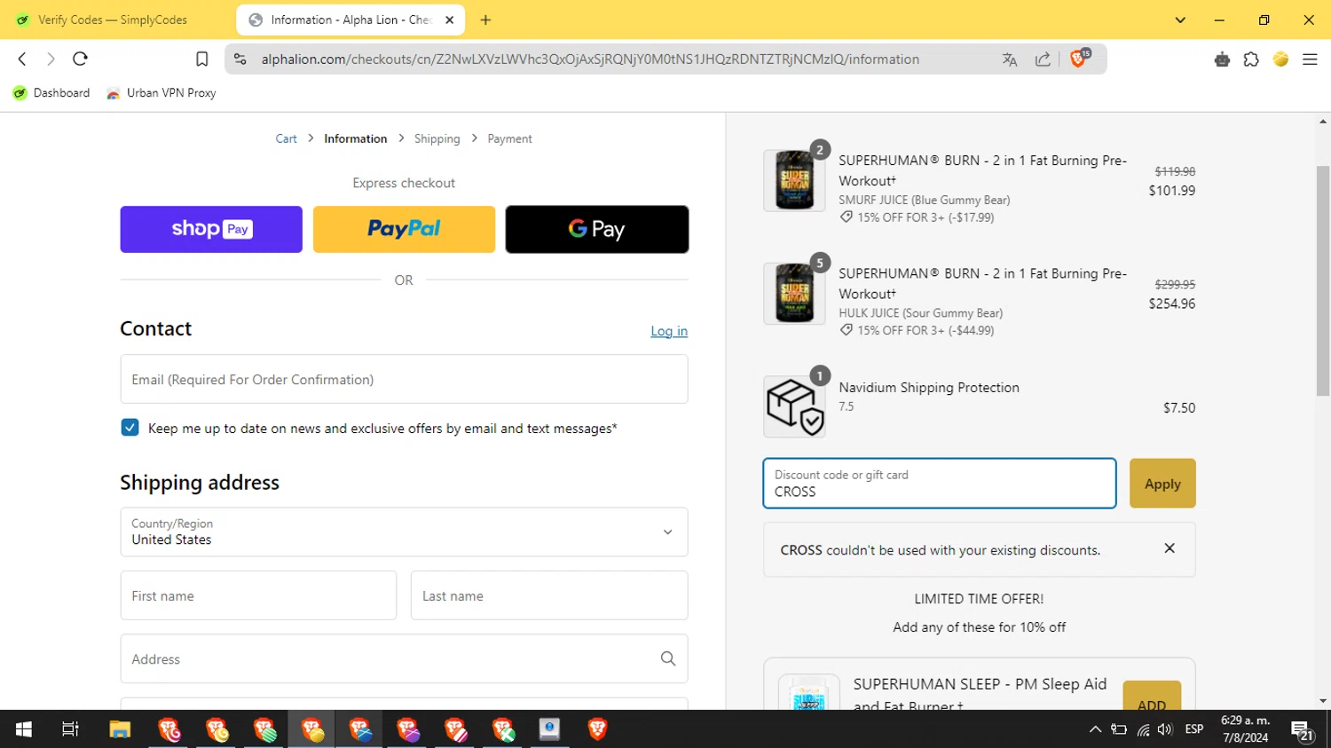This screenshot has height=748, width=1331.
Task: Click the Navidium Shipping Protection title
Action: (929, 388)
